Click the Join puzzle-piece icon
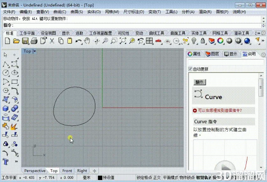Viewport: 267px width, 182px height. tap(6, 126)
